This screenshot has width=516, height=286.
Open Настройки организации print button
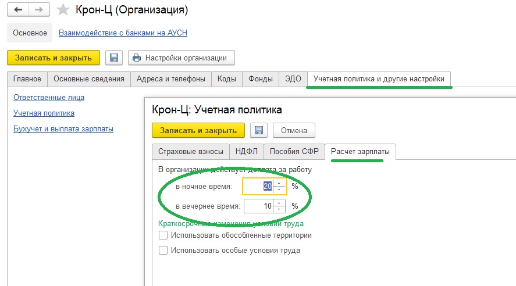click(182, 58)
